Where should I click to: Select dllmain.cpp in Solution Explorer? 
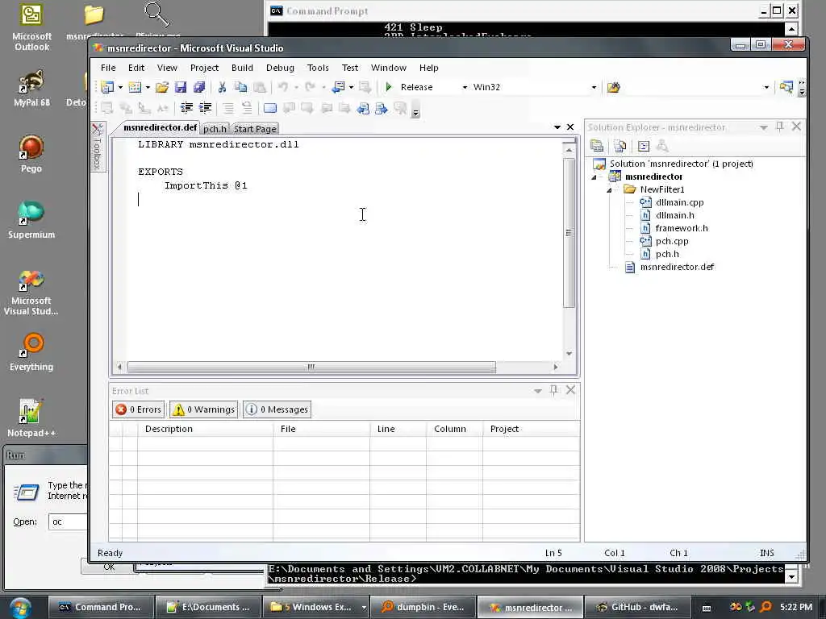(679, 202)
